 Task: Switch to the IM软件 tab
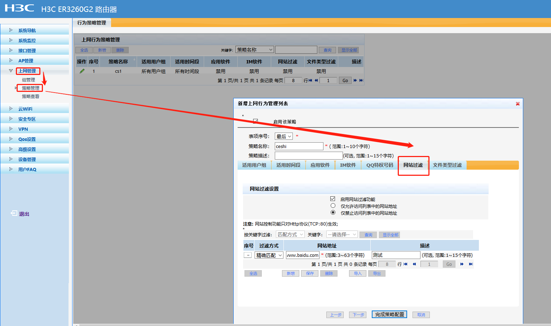click(x=348, y=165)
